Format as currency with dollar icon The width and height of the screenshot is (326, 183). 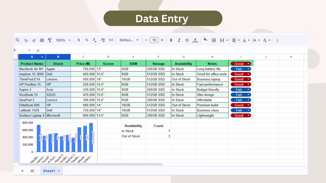79,40
